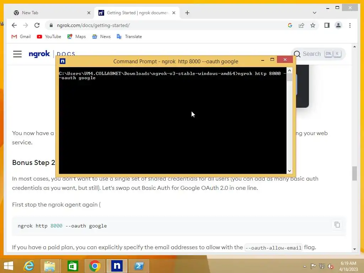Open the YouTube bookmark
The image size is (364, 273).
pos(49,37)
